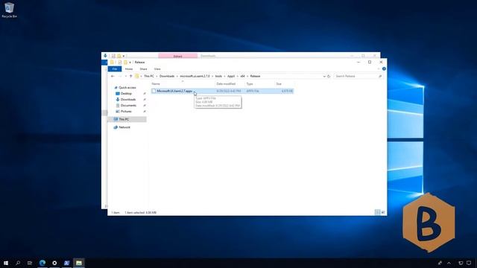Click the folder icon in Release title bar
This screenshot has width=477, height=268.
tap(112, 63)
